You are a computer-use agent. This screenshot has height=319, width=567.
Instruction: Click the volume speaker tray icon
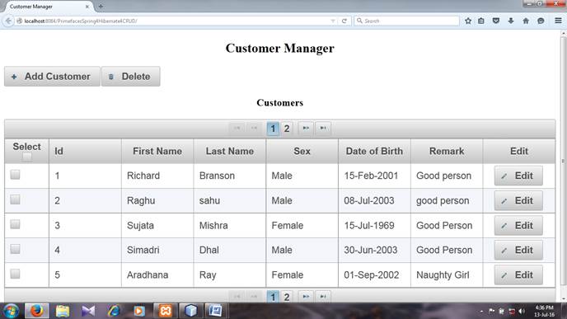(522, 311)
